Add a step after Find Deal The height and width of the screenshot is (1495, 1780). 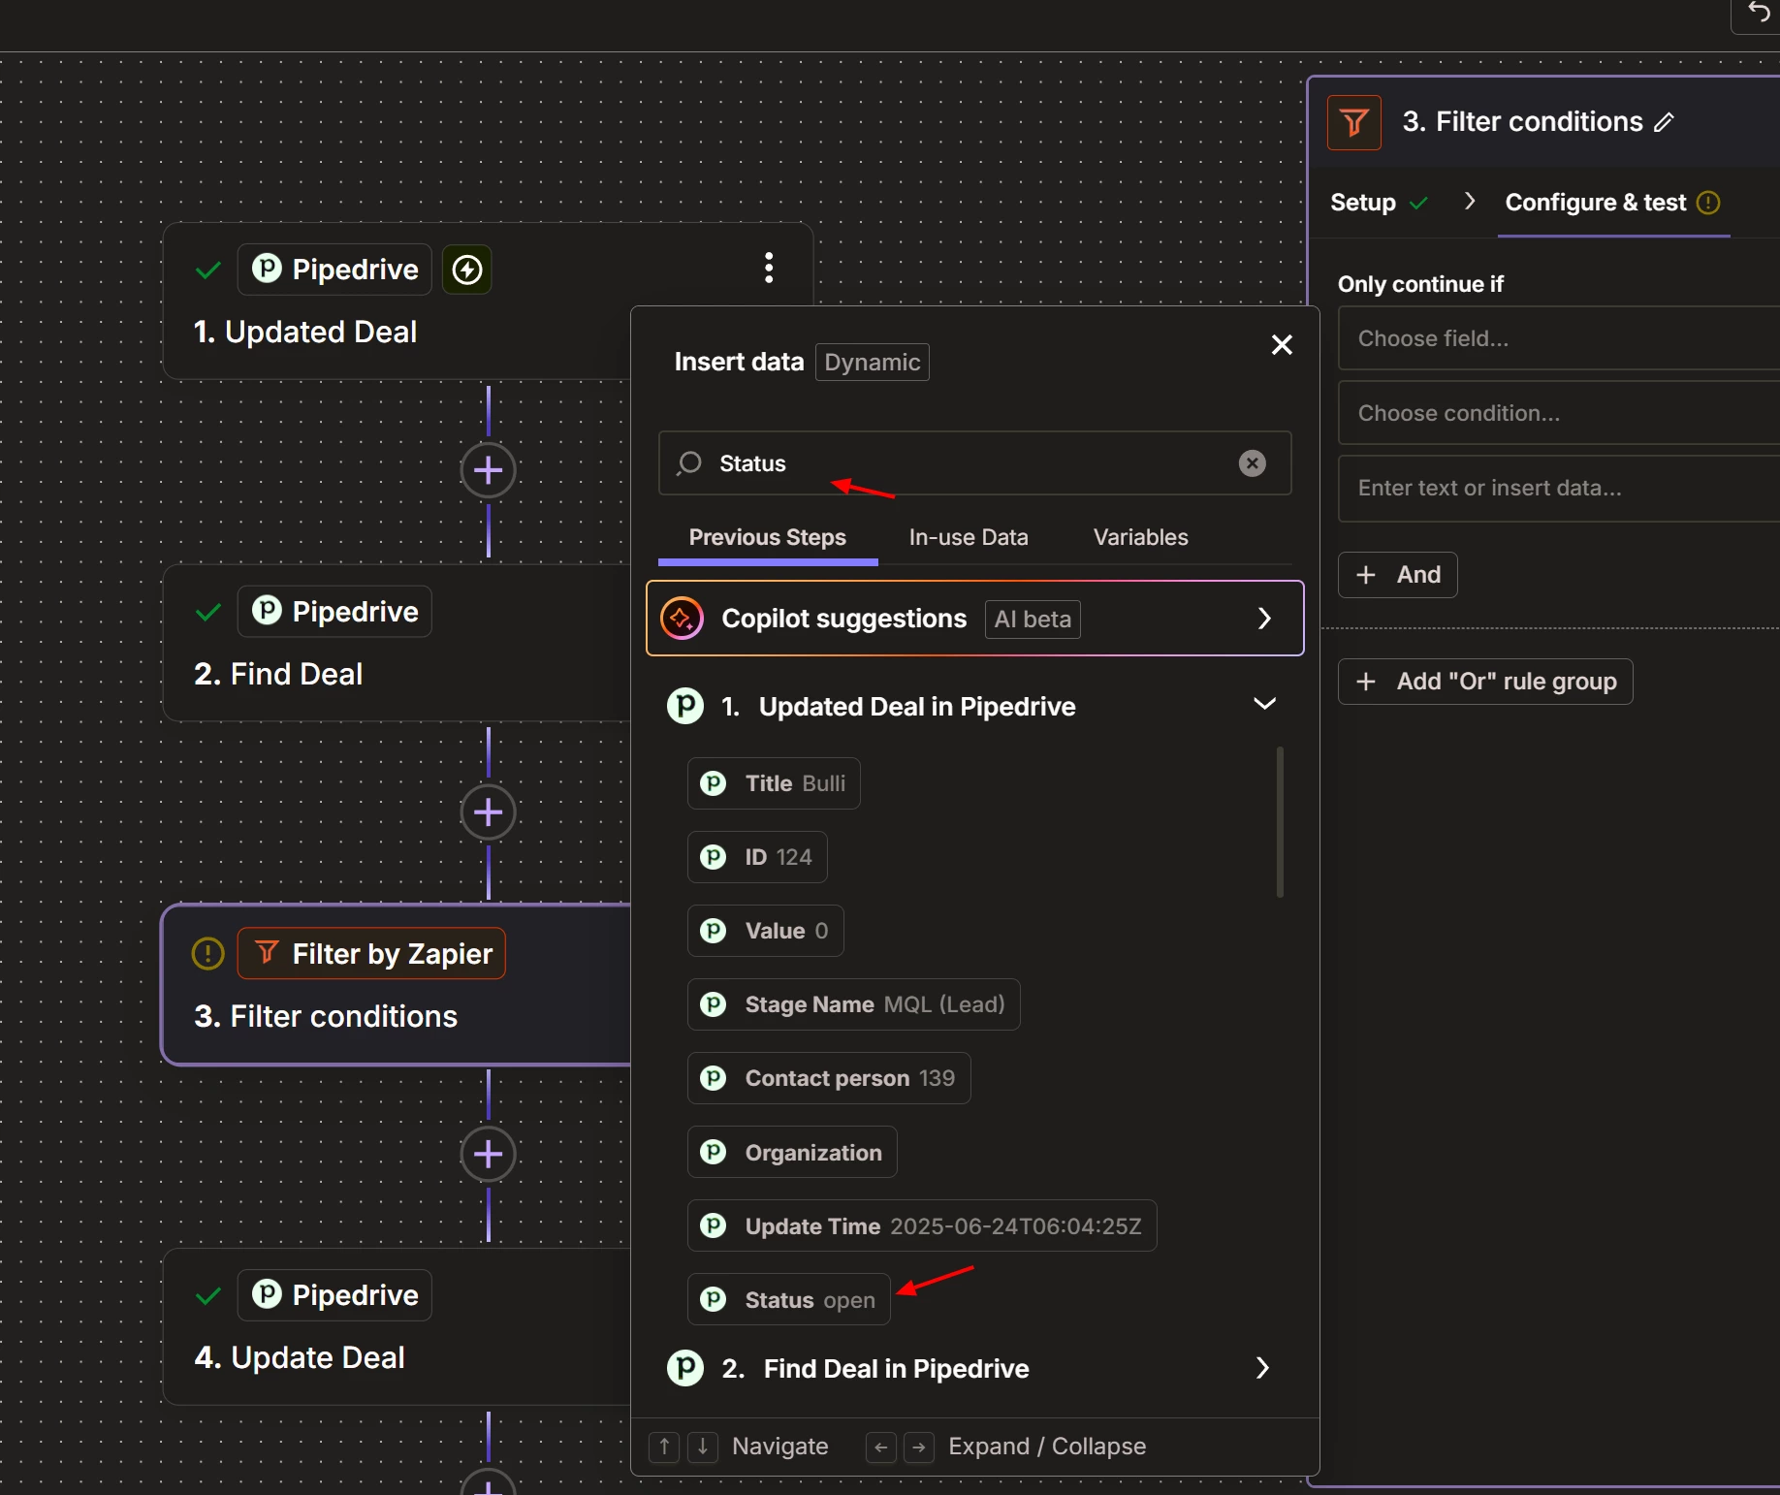488,812
